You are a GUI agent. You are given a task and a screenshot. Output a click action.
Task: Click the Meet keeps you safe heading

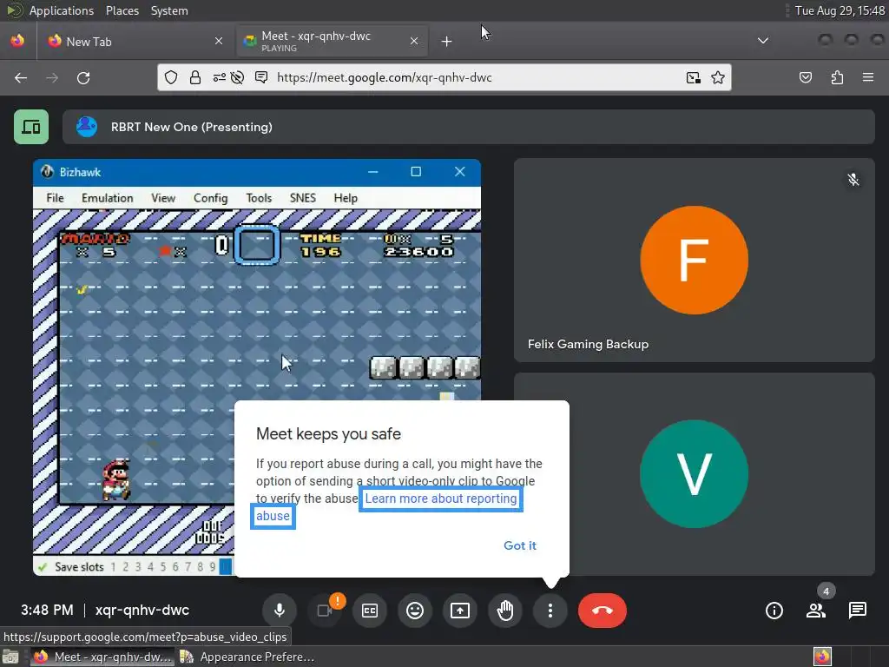coord(328,434)
